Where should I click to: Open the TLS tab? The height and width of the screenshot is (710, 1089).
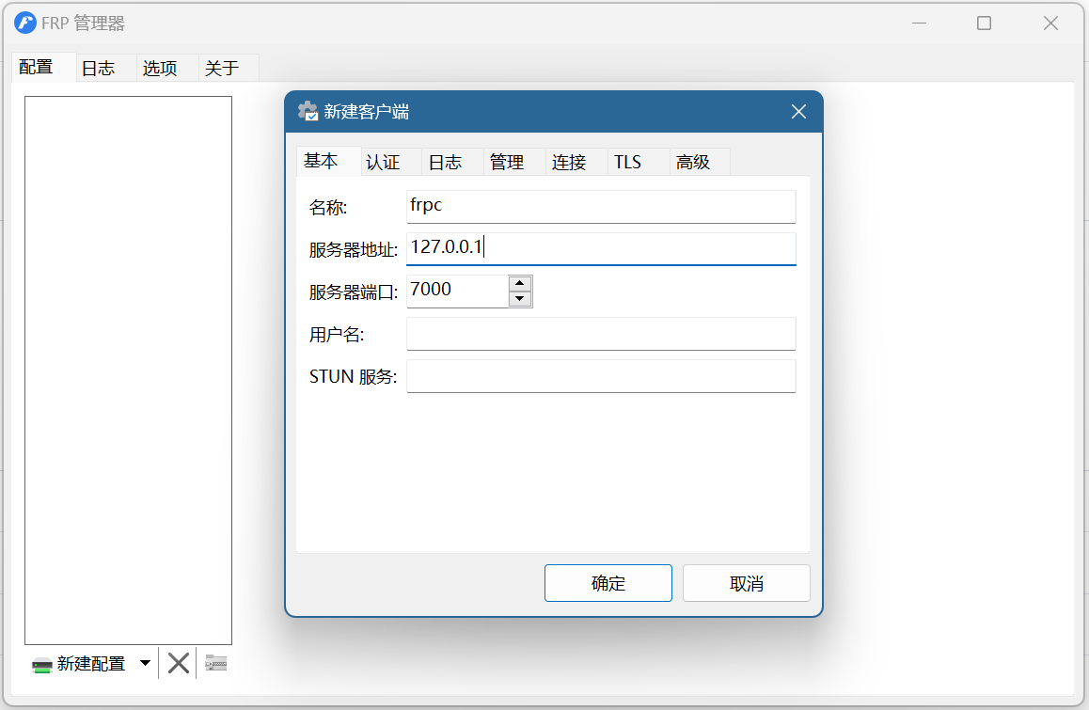[627, 163]
